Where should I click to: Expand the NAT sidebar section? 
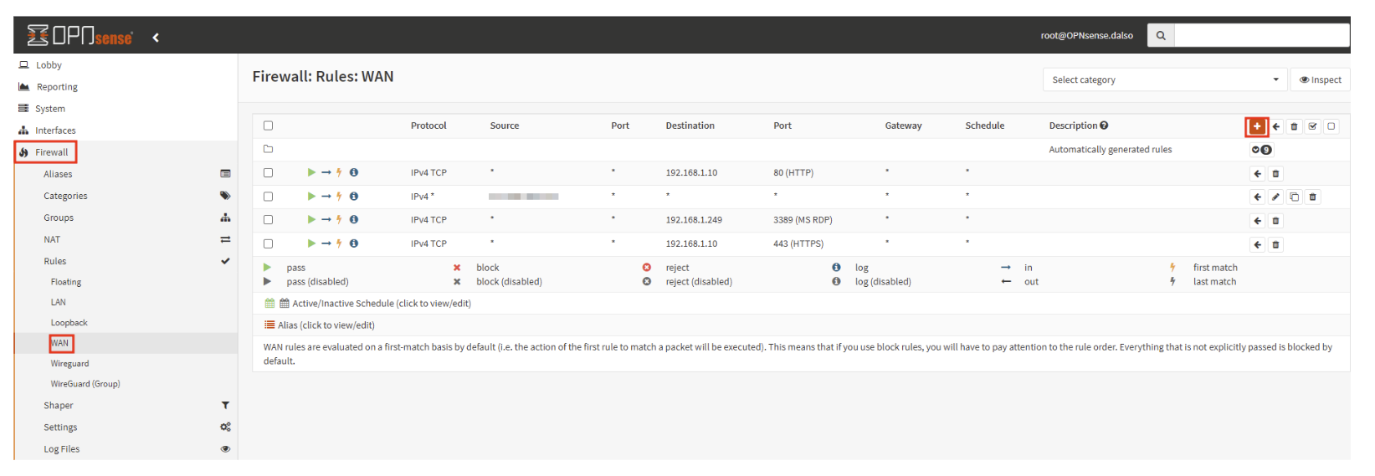[x=126, y=239]
